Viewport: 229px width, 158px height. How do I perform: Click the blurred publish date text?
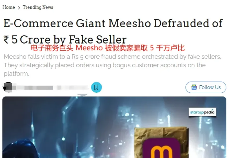tap(73, 88)
